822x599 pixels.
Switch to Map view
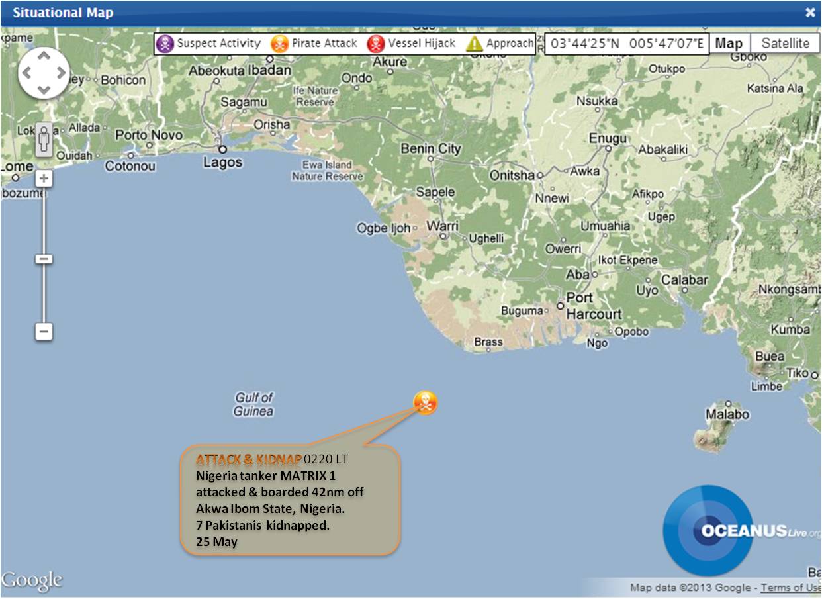(729, 44)
